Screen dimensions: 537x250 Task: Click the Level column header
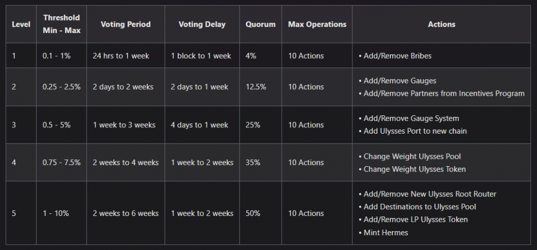coord(21,24)
